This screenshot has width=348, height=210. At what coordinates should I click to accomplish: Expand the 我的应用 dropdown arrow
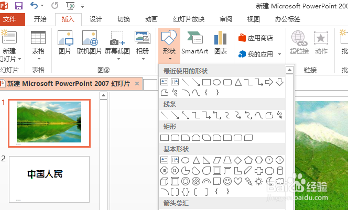[x=279, y=54]
